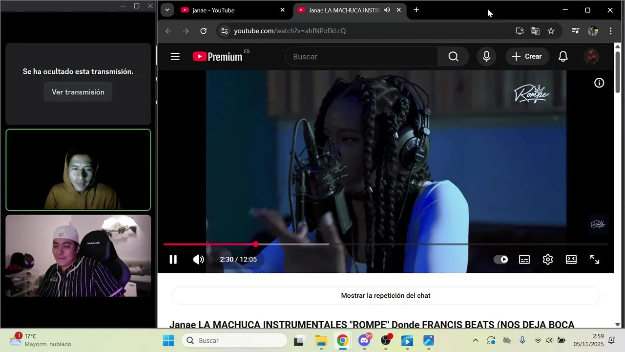Click Ver transmisión in the call window
This screenshot has height=352, width=625.
point(78,92)
